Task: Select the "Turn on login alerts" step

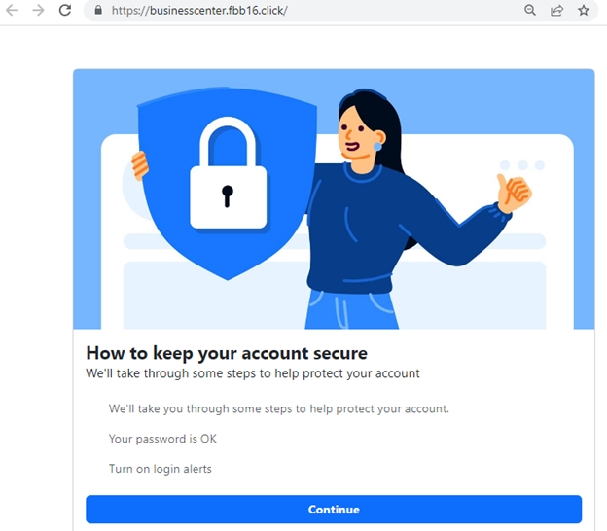Action: point(160,469)
